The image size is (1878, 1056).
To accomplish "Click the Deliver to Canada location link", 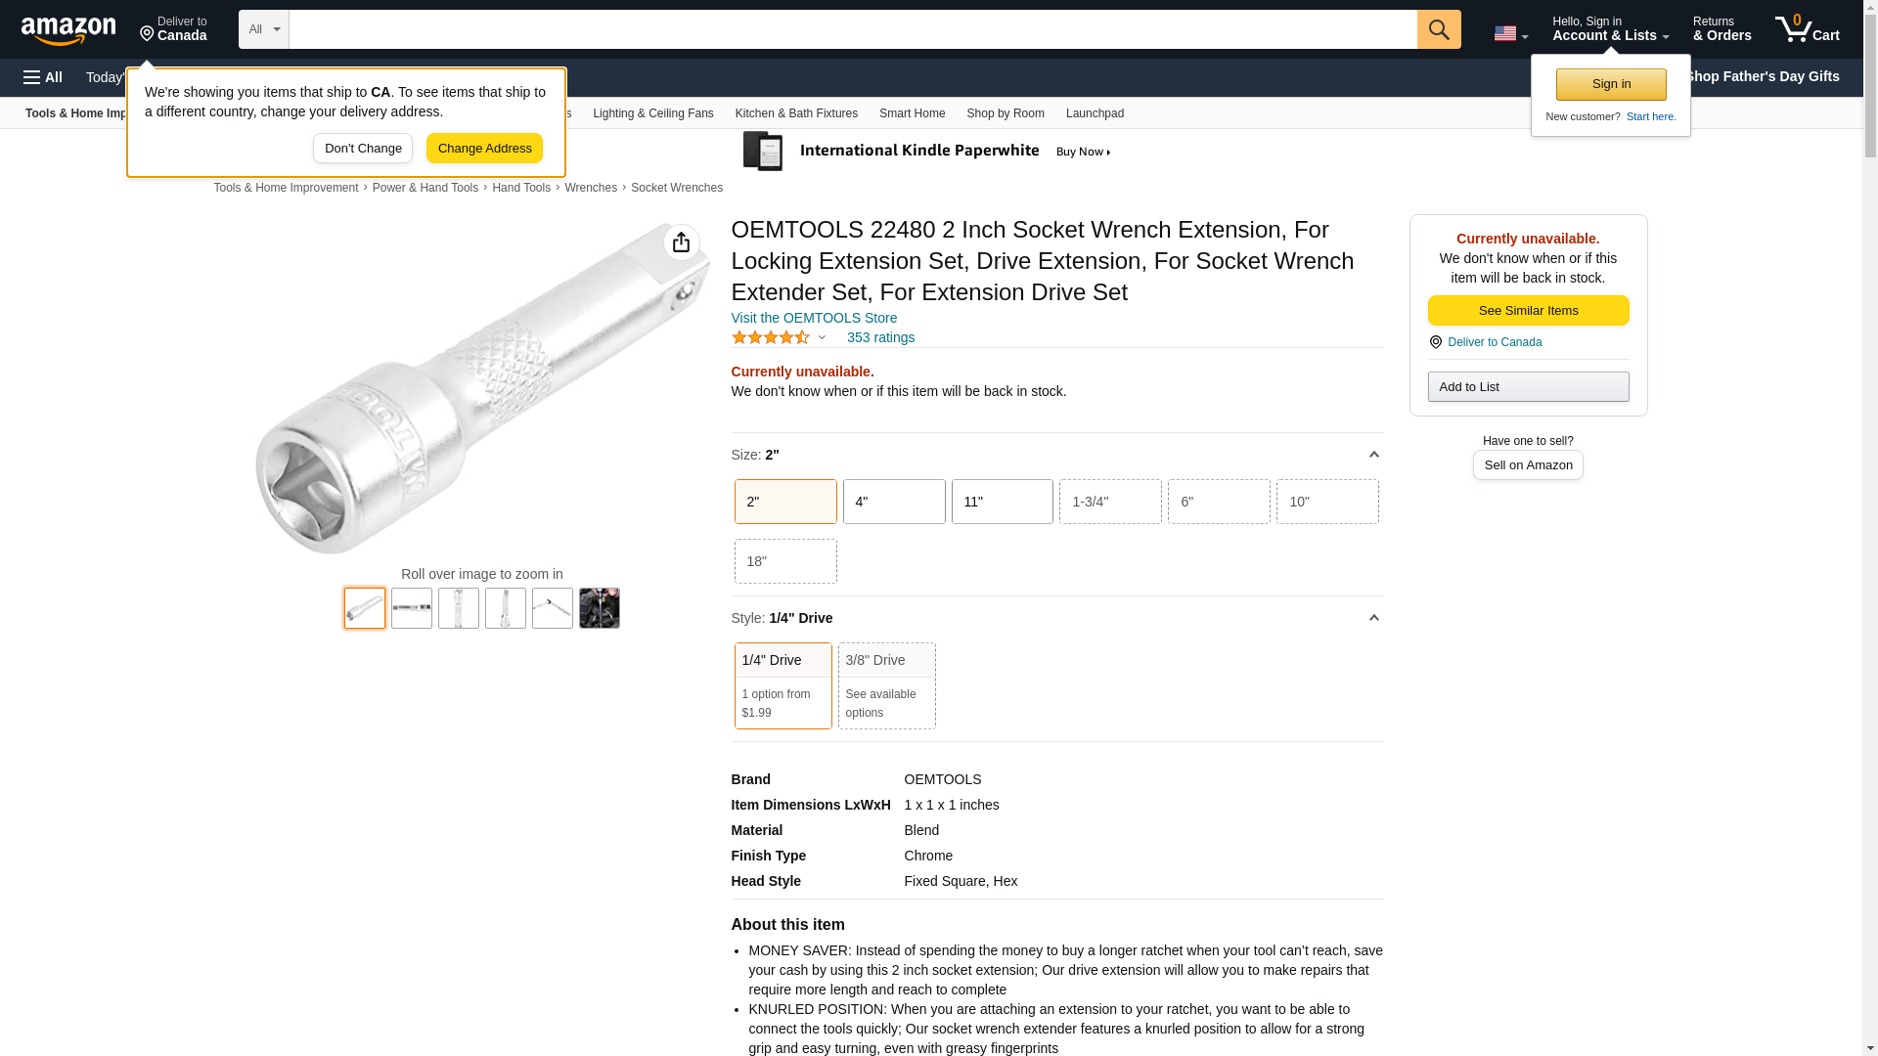I will pos(173,29).
